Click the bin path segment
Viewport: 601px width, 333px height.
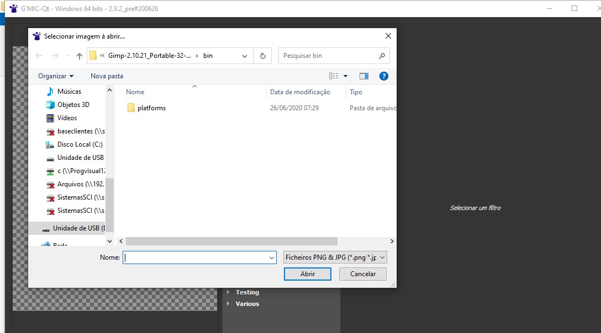coord(208,56)
